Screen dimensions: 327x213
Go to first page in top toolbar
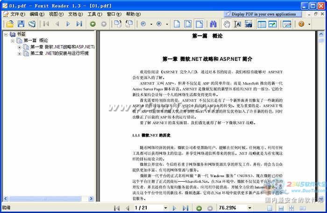click(x=46, y=24)
